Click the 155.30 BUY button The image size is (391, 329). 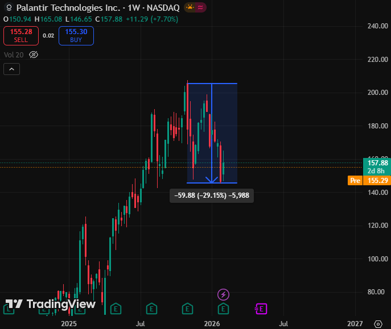coord(76,36)
